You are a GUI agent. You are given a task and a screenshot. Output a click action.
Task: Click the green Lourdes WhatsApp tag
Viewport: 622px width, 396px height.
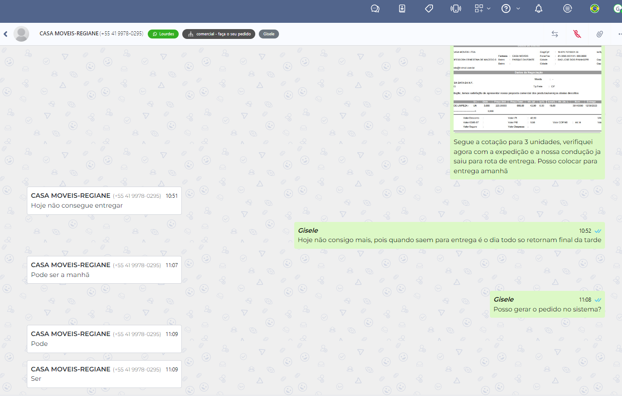pos(163,34)
